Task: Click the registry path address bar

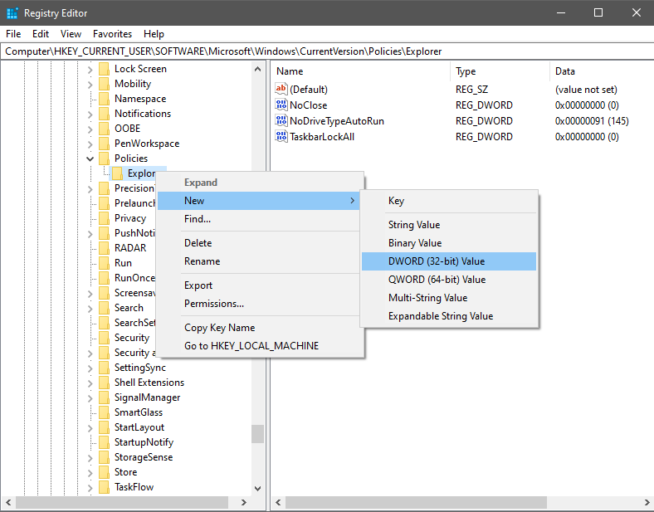Action: click(x=327, y=51)
